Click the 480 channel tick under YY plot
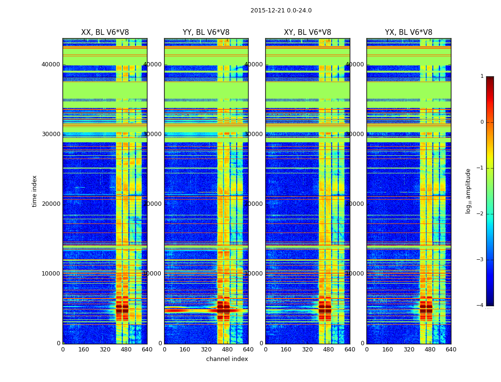The height and width of the screenshot is (382, 501). (227, 350)
